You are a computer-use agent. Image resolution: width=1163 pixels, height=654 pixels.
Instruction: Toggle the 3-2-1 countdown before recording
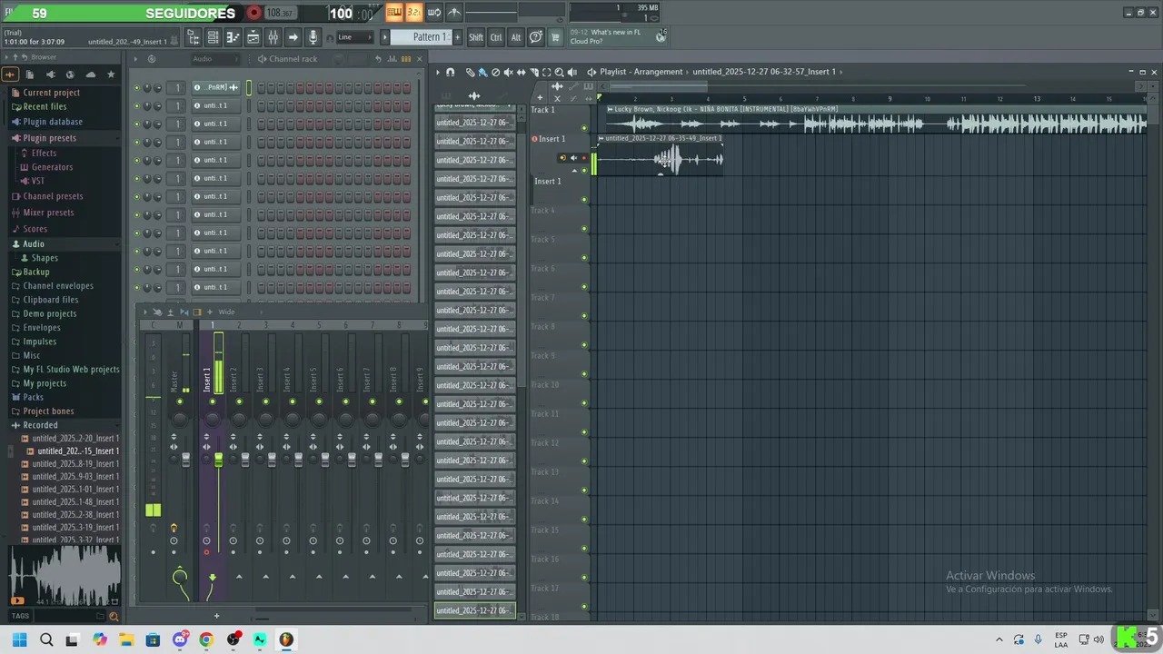pos(413,12)
